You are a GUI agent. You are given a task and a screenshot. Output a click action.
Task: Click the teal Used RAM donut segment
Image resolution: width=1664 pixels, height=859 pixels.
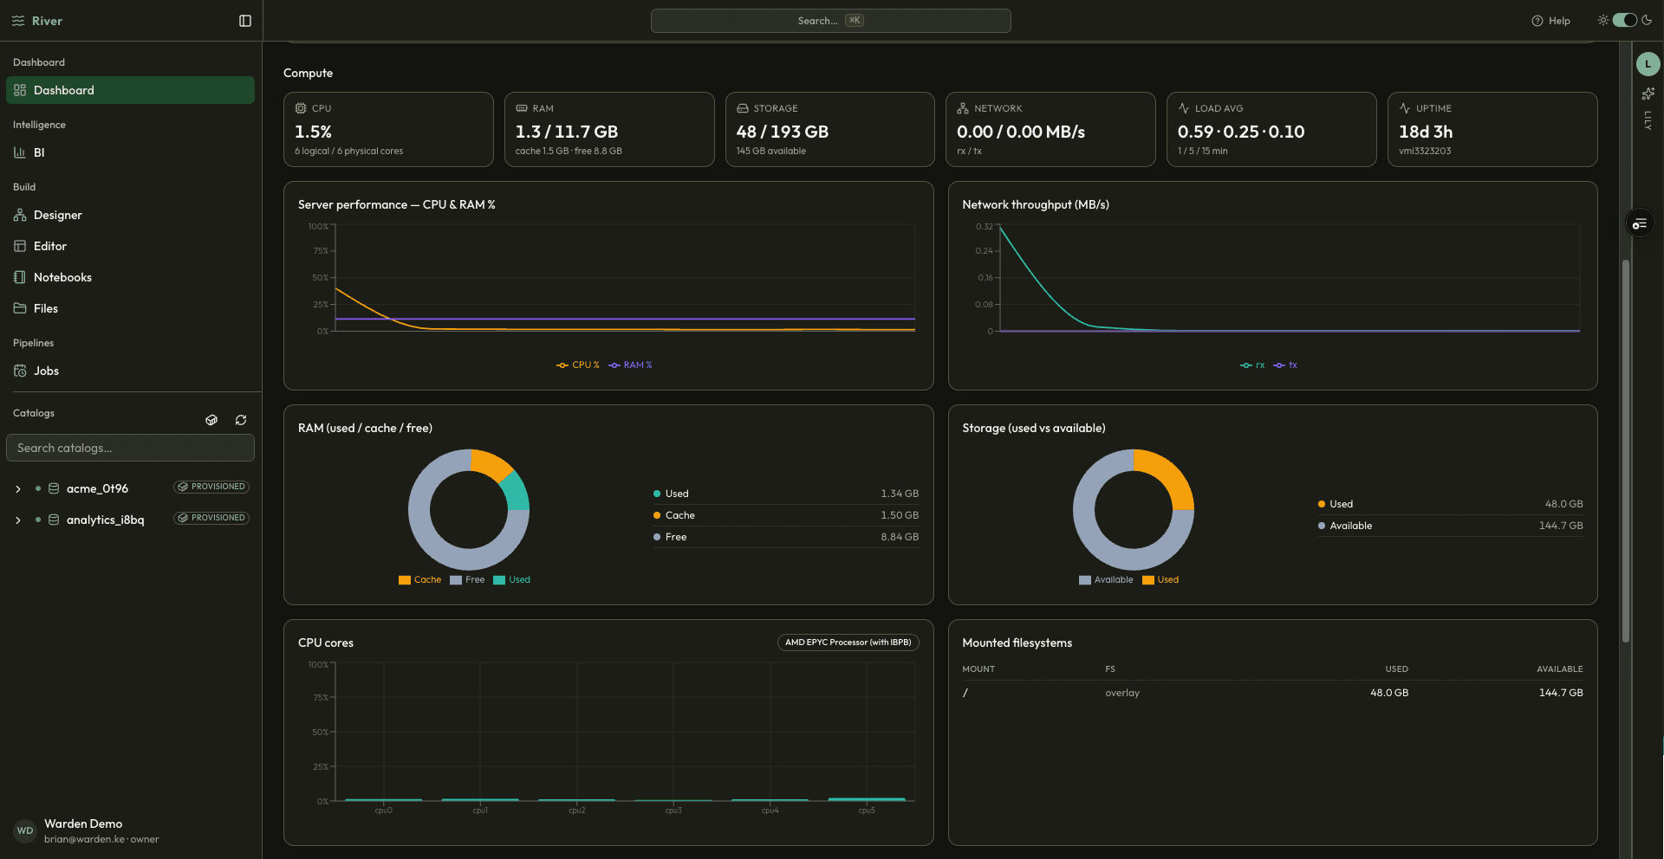517,491
